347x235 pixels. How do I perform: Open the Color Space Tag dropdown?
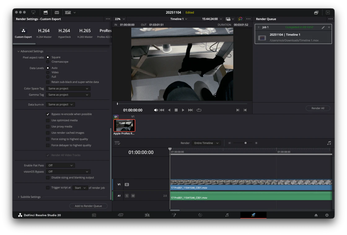tap(68, 89)
